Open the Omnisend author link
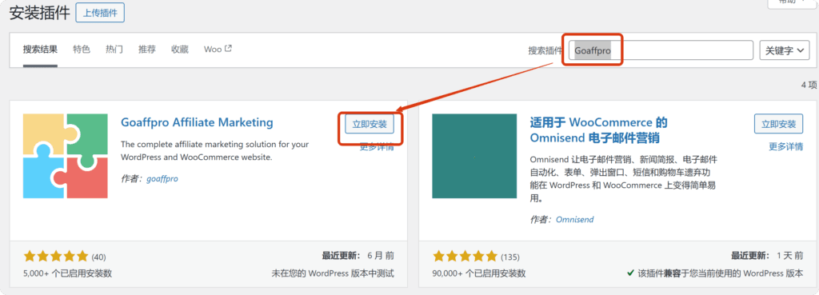Image resolution: width=819 pixels, height=295 pixels. tap(574, 219)
